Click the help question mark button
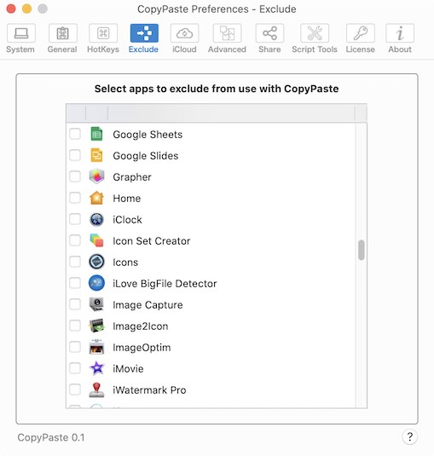The height and width of the screenshot is (456, 434). pyautogui.click(x=409, y=436)
